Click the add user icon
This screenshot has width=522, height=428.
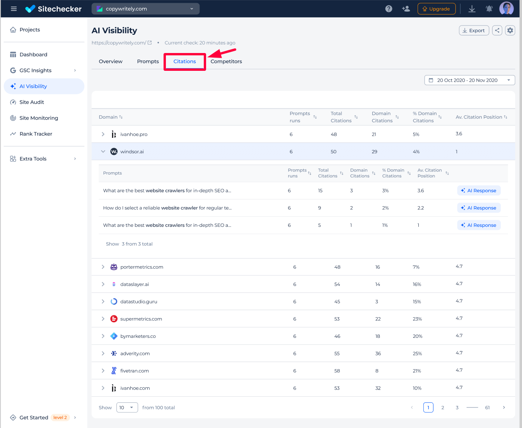pos(406,9)
